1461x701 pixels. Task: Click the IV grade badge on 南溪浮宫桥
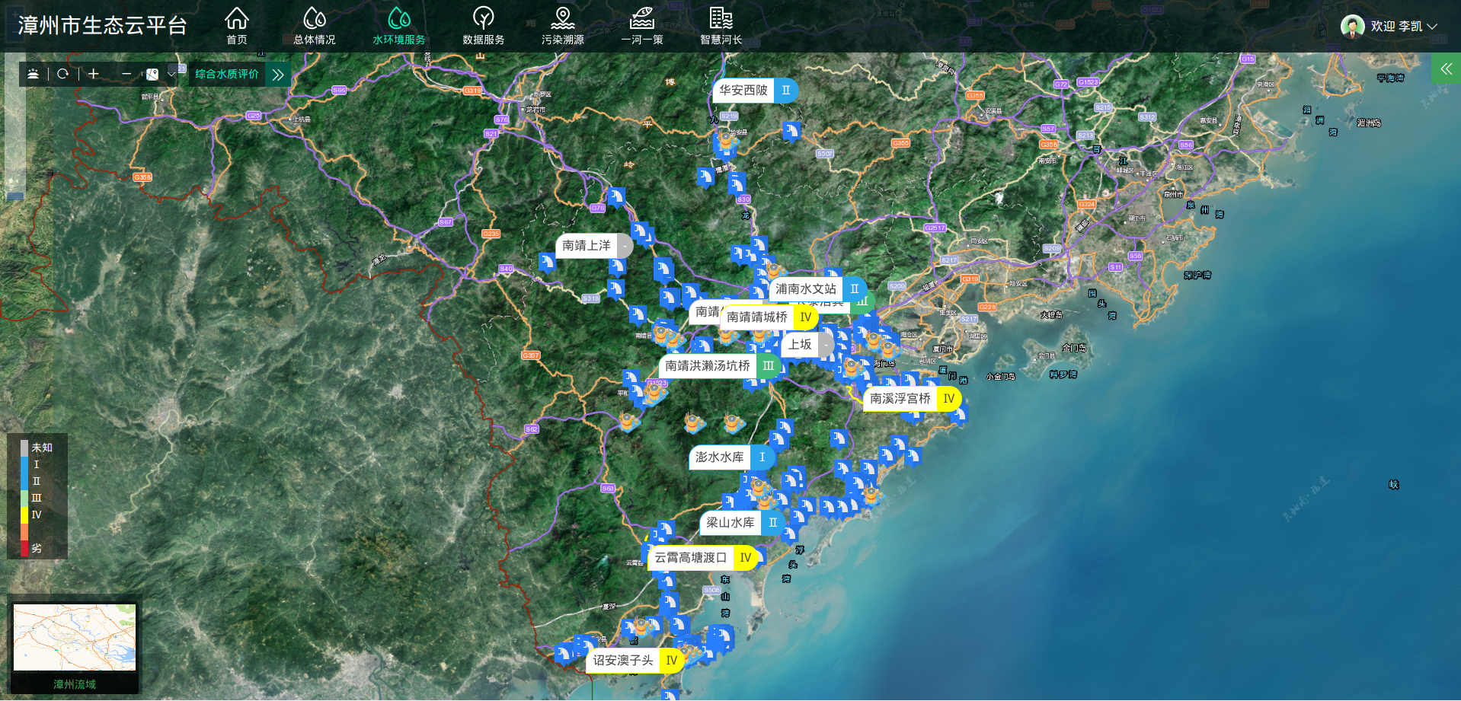pos(949,399)
